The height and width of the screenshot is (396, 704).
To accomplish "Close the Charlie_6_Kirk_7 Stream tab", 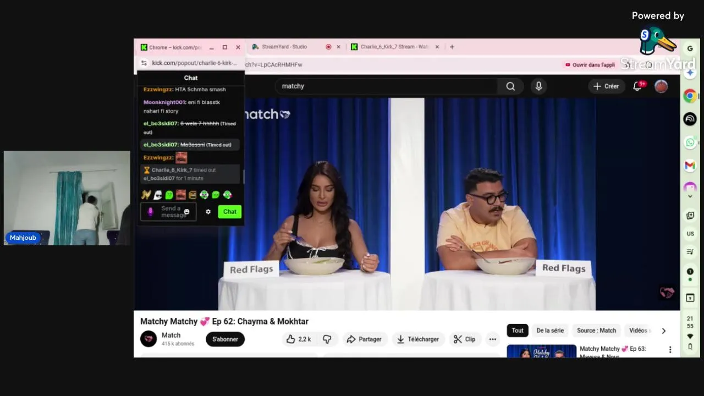I will [437, 47].
